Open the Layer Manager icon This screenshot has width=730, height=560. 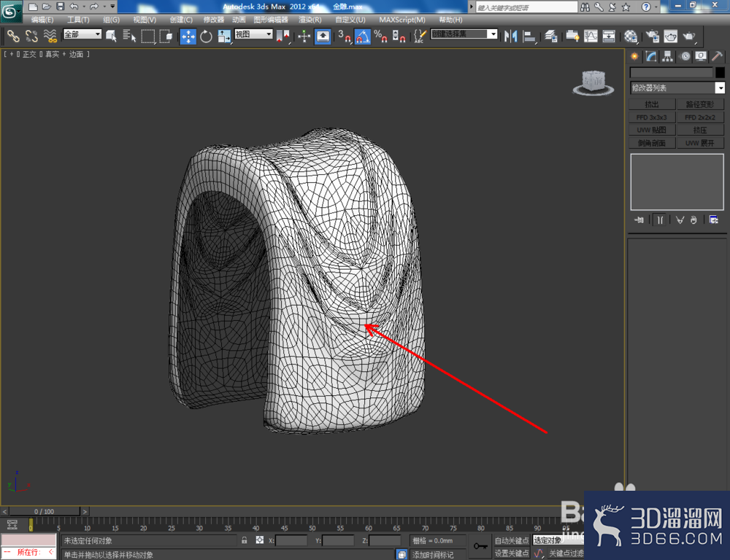550,36
